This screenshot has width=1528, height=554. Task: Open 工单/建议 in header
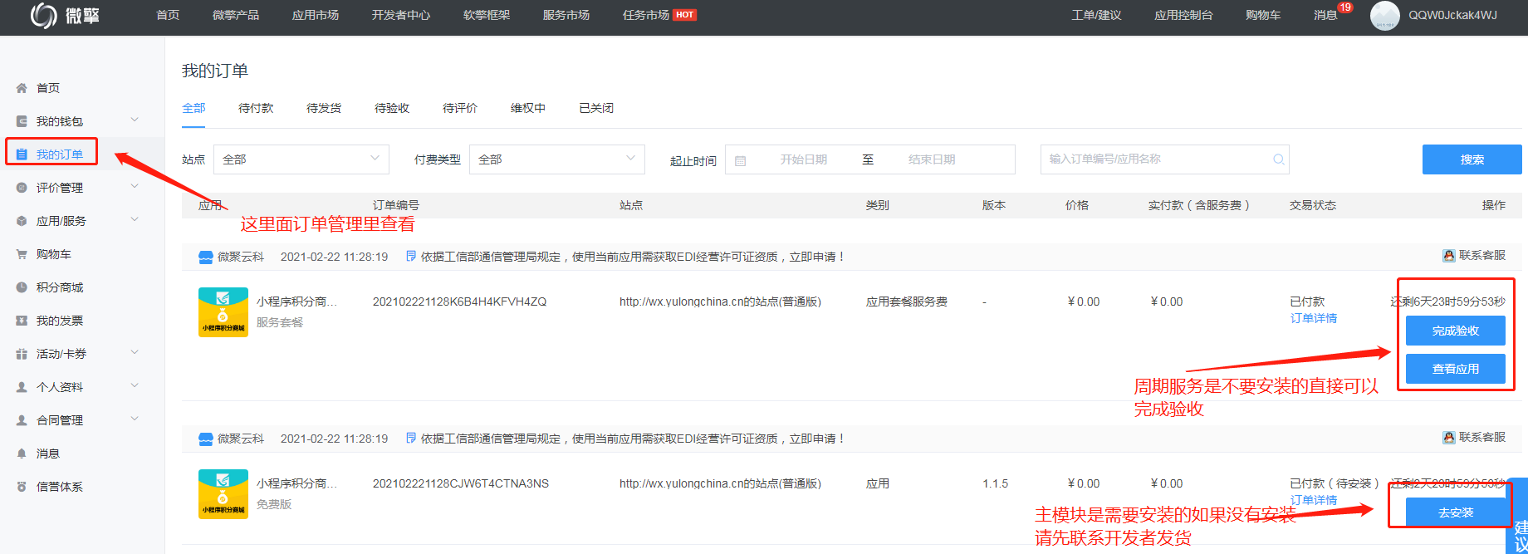click(x=1096, y=15)
